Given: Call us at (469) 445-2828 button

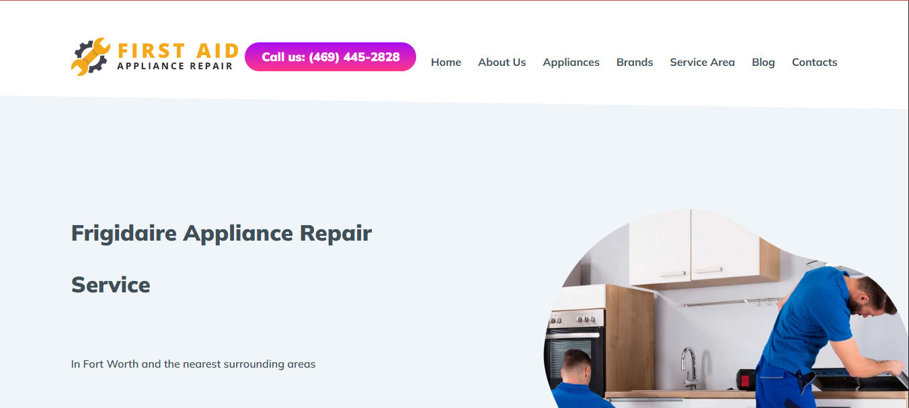Looking at the screenshot, I should [x=330, y=56].
